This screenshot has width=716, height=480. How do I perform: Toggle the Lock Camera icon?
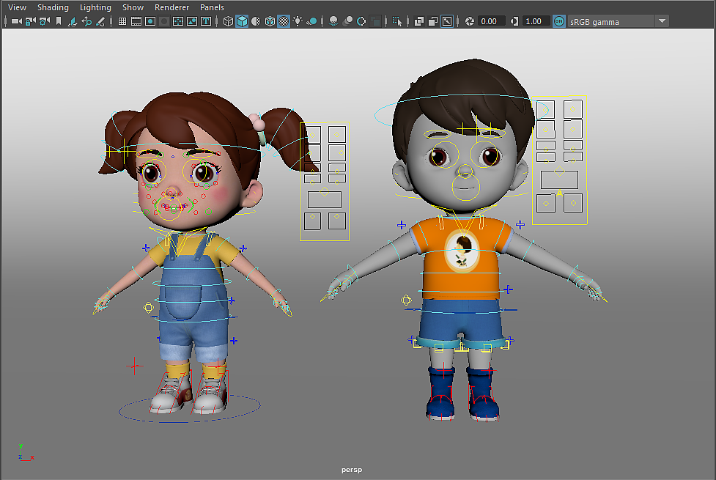click(x=31, y=21)
